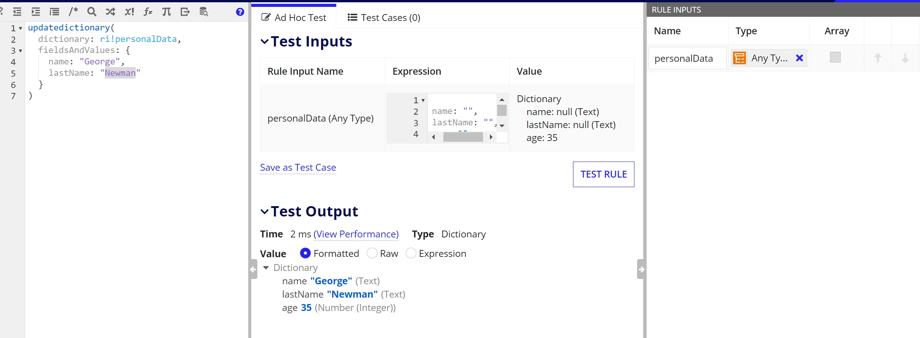920x338 pixels.
Task: Toggle the Array checkbox for personalData
Action: coord(835,57)
